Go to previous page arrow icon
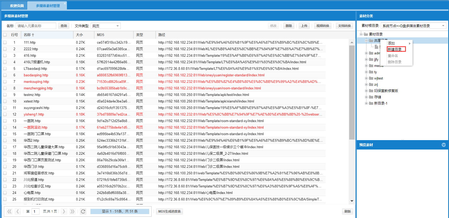The height and width of the screenshot is (218, 449). 18,211
